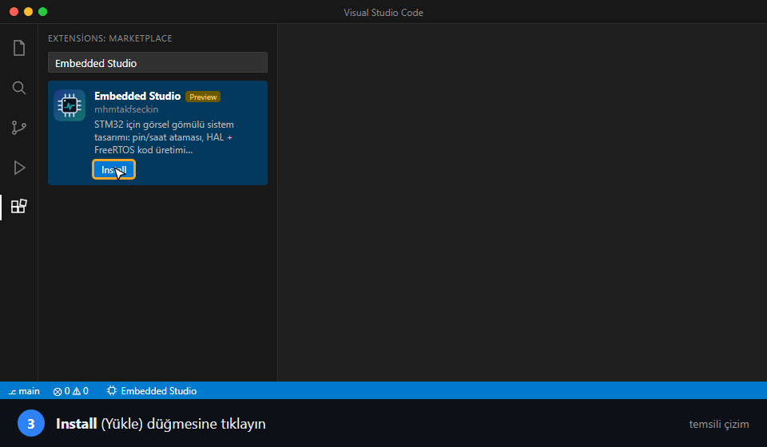
Task: Click the Embedded Studio chip logo
Action: (x=70, y=105)
